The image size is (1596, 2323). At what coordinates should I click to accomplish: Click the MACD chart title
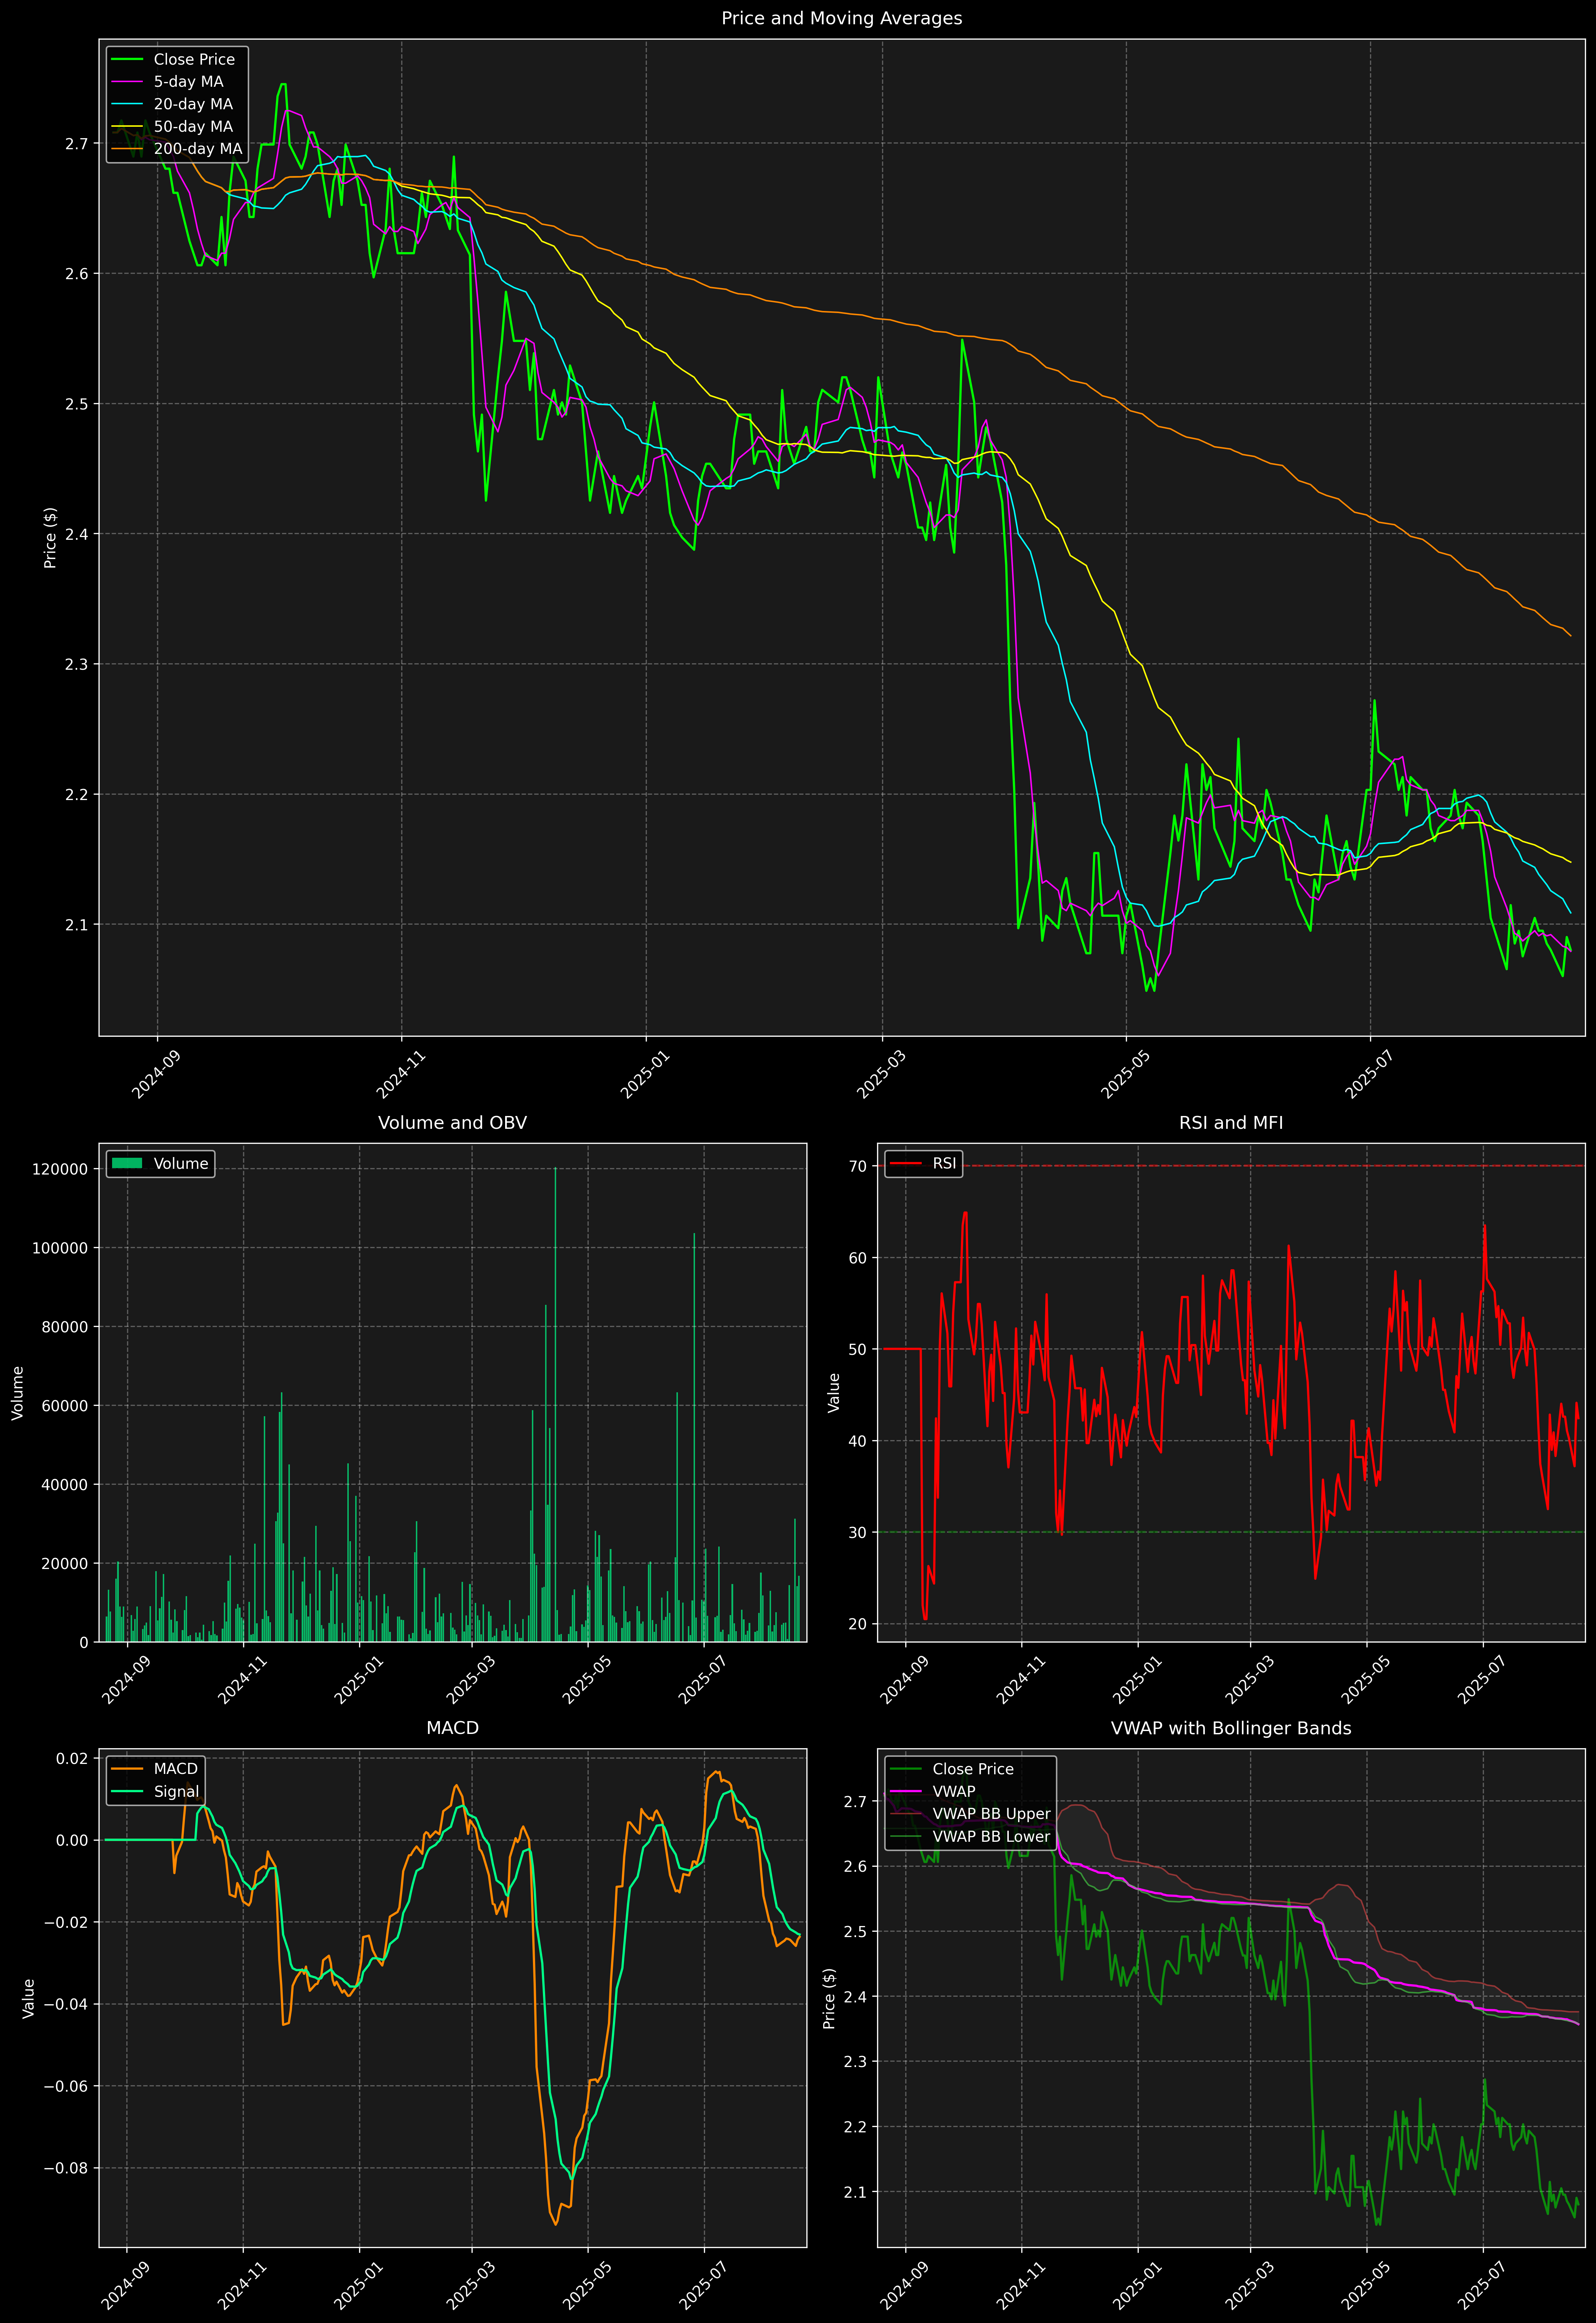[x=452, y=1728]
